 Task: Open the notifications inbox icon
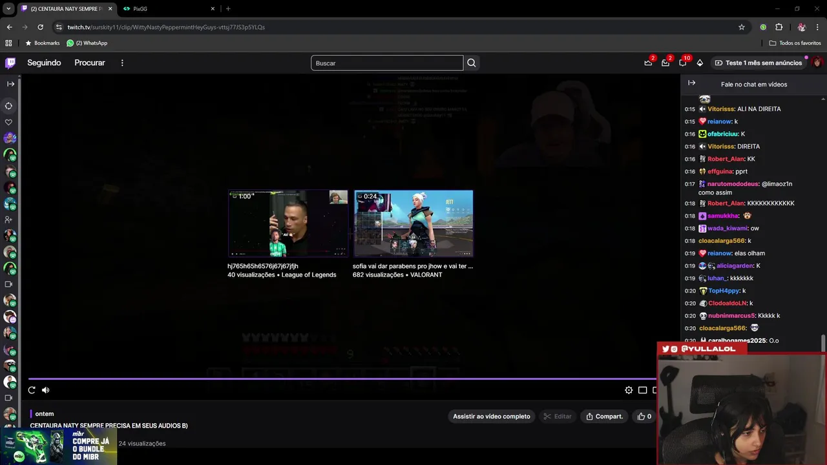(665, 63)
